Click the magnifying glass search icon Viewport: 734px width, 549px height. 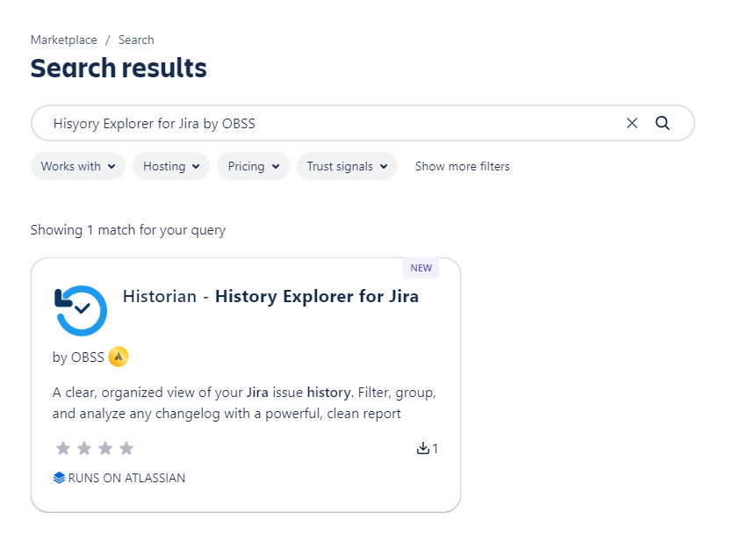(663, 123)
